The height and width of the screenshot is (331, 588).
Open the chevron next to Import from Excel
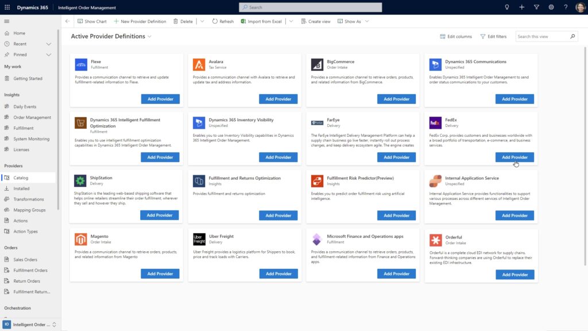292,21
